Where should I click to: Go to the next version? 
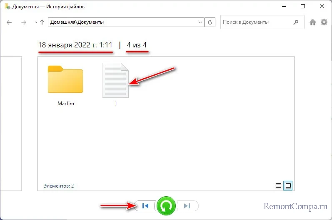pyautogui.click(x=187, y=205)
